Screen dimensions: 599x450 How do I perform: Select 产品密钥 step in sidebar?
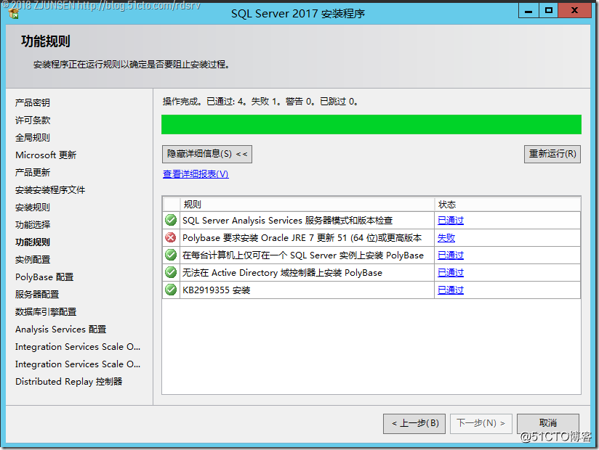point(33,102)
